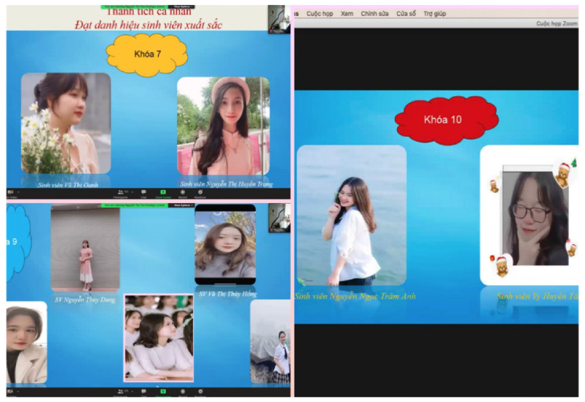This screenshot has height=402, width=585.
Task: Open View Options in top-left Zoom window
Action: point(181,7)
